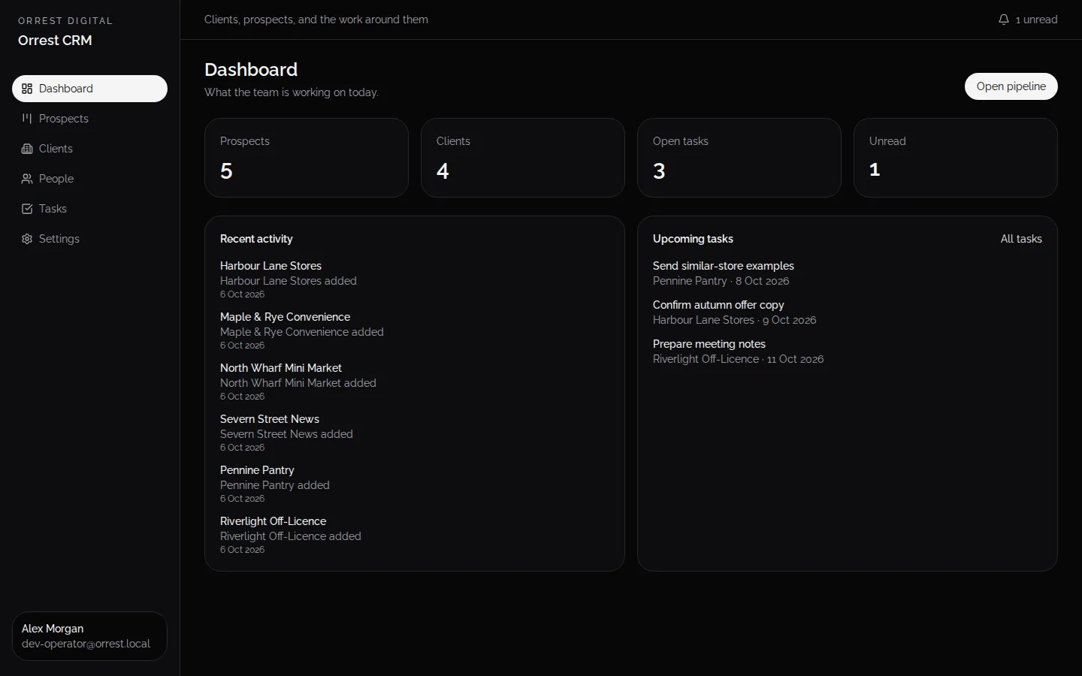1082x676 pixels.
Task: Open the Severn Street News activity title
Action: click(270, 419)
